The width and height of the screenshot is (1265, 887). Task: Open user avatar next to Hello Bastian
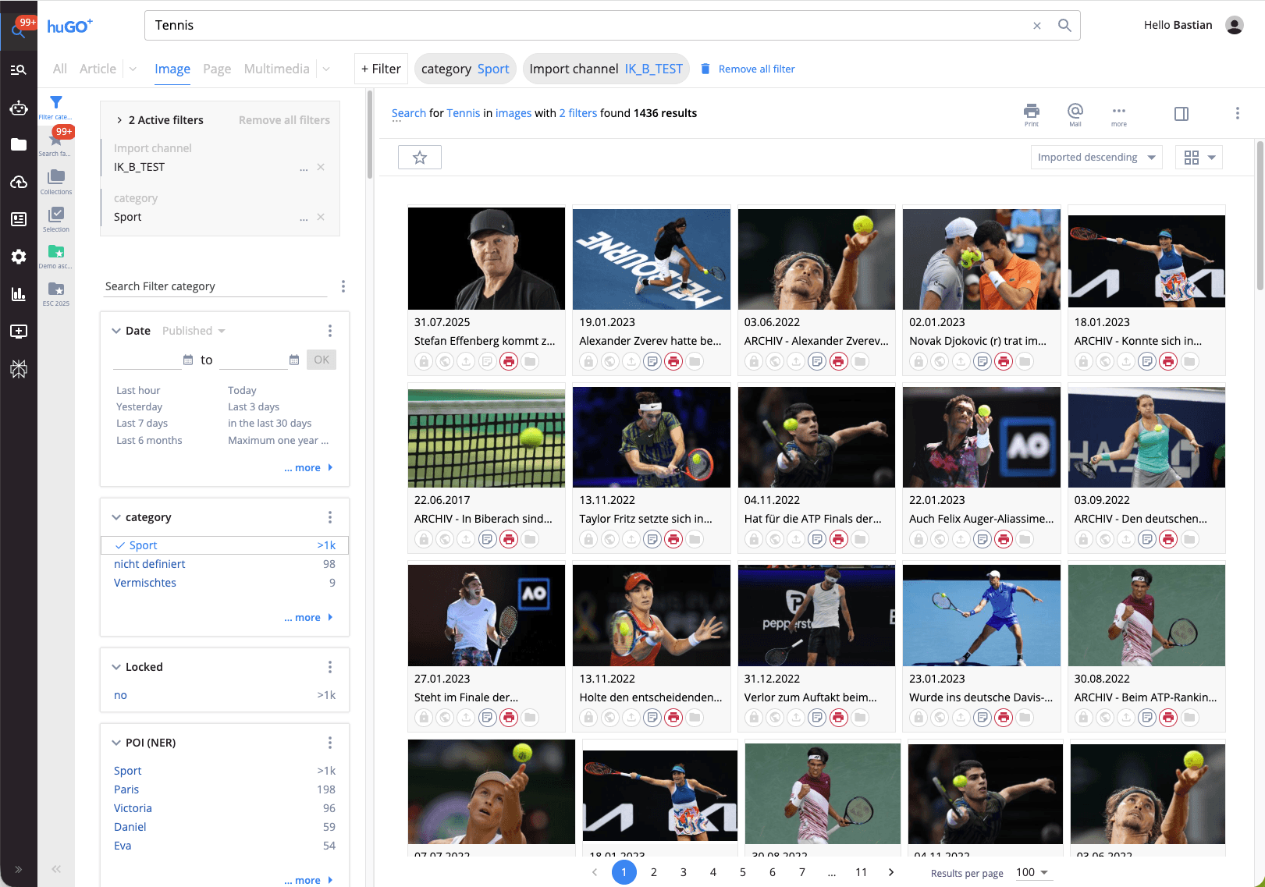1235,25
